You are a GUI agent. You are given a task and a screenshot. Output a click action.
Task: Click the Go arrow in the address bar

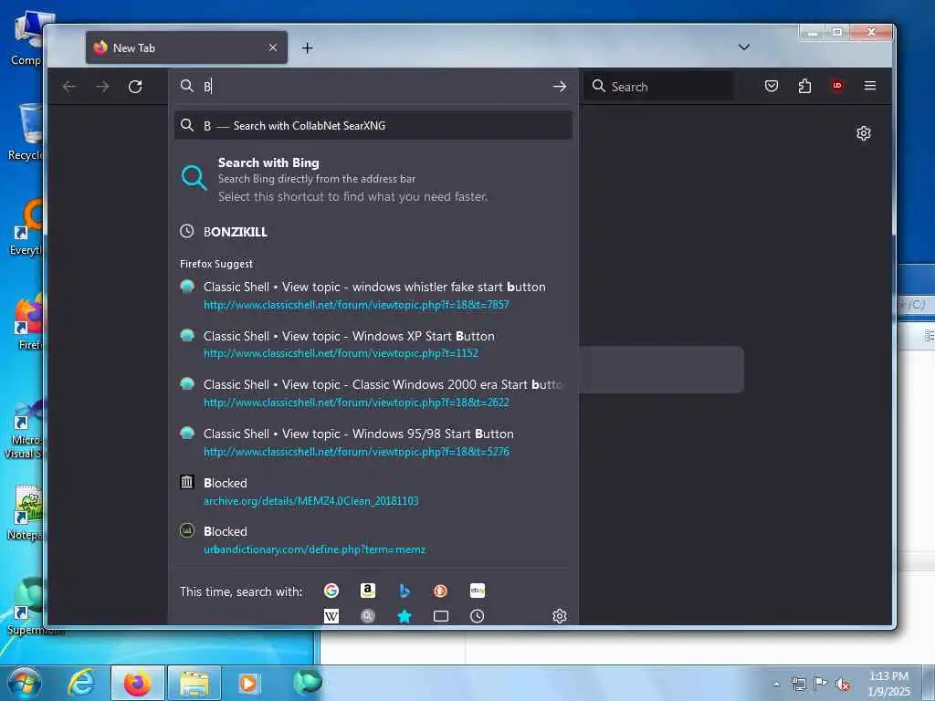[560, 87]
